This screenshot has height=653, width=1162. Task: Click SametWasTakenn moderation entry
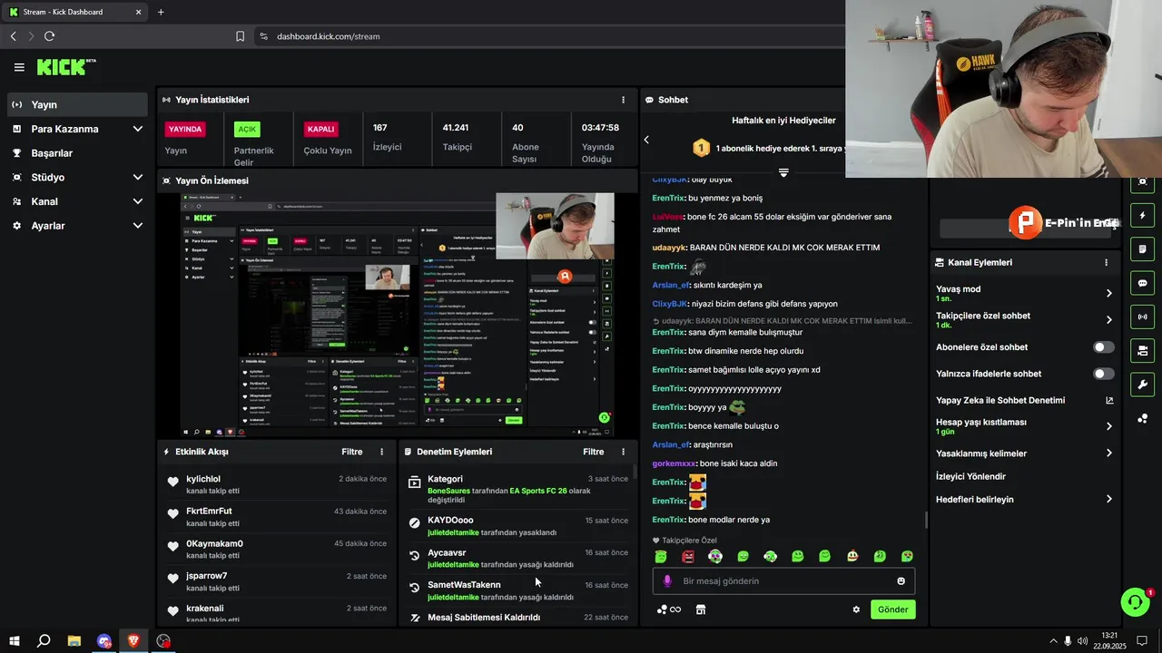click(x=517, y=590)
